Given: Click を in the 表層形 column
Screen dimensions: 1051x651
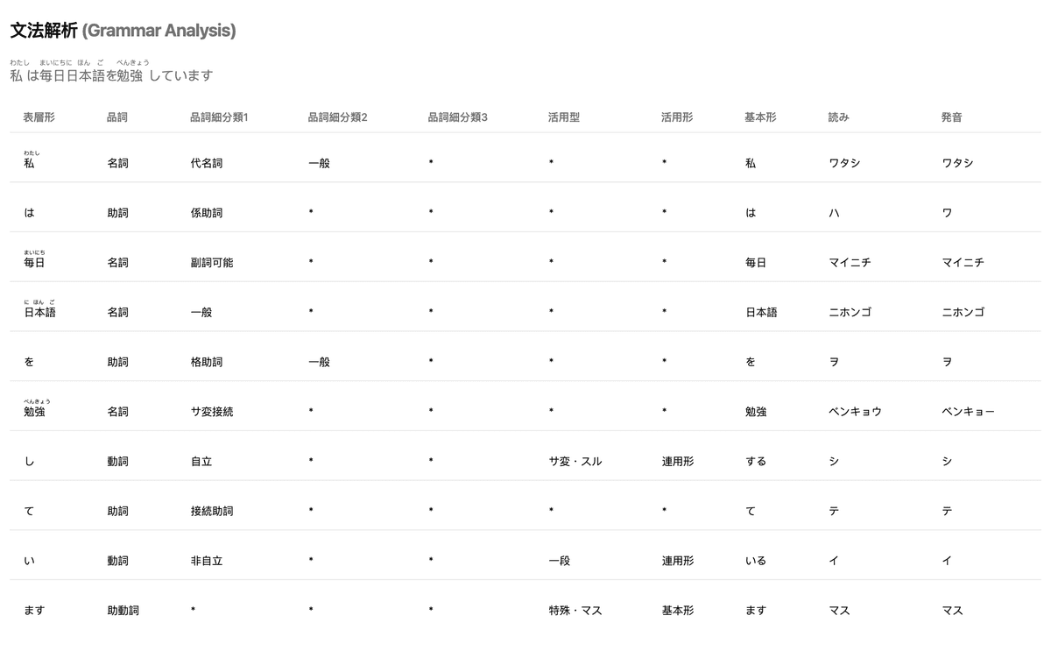Looking at the screenshot, I should (29, 362).
